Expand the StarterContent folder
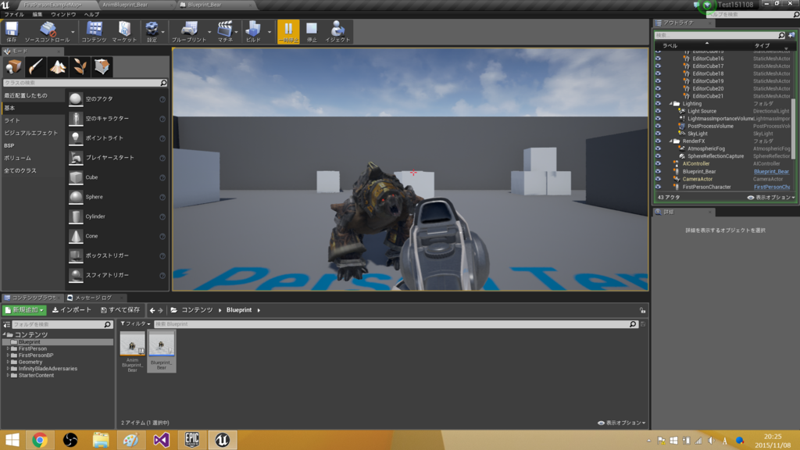This screenshot has width=800, height=450. pyautogui.click(x=8, y=375)
